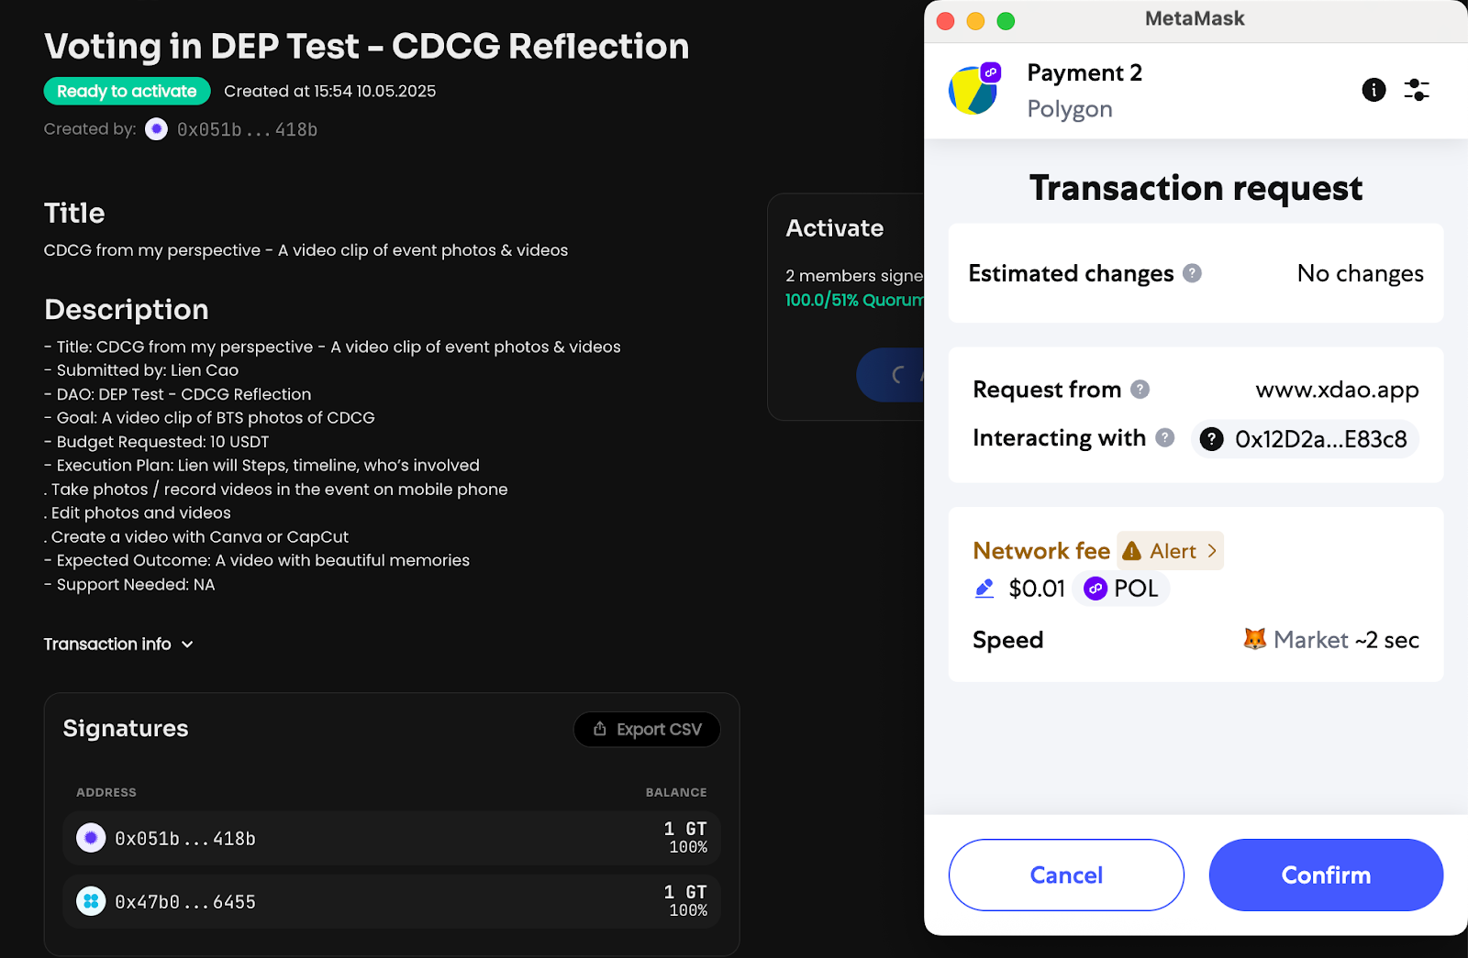The image size is (1468, 958).
Task: Select the 0x051b...418b signature row
Action: [392, 838]
